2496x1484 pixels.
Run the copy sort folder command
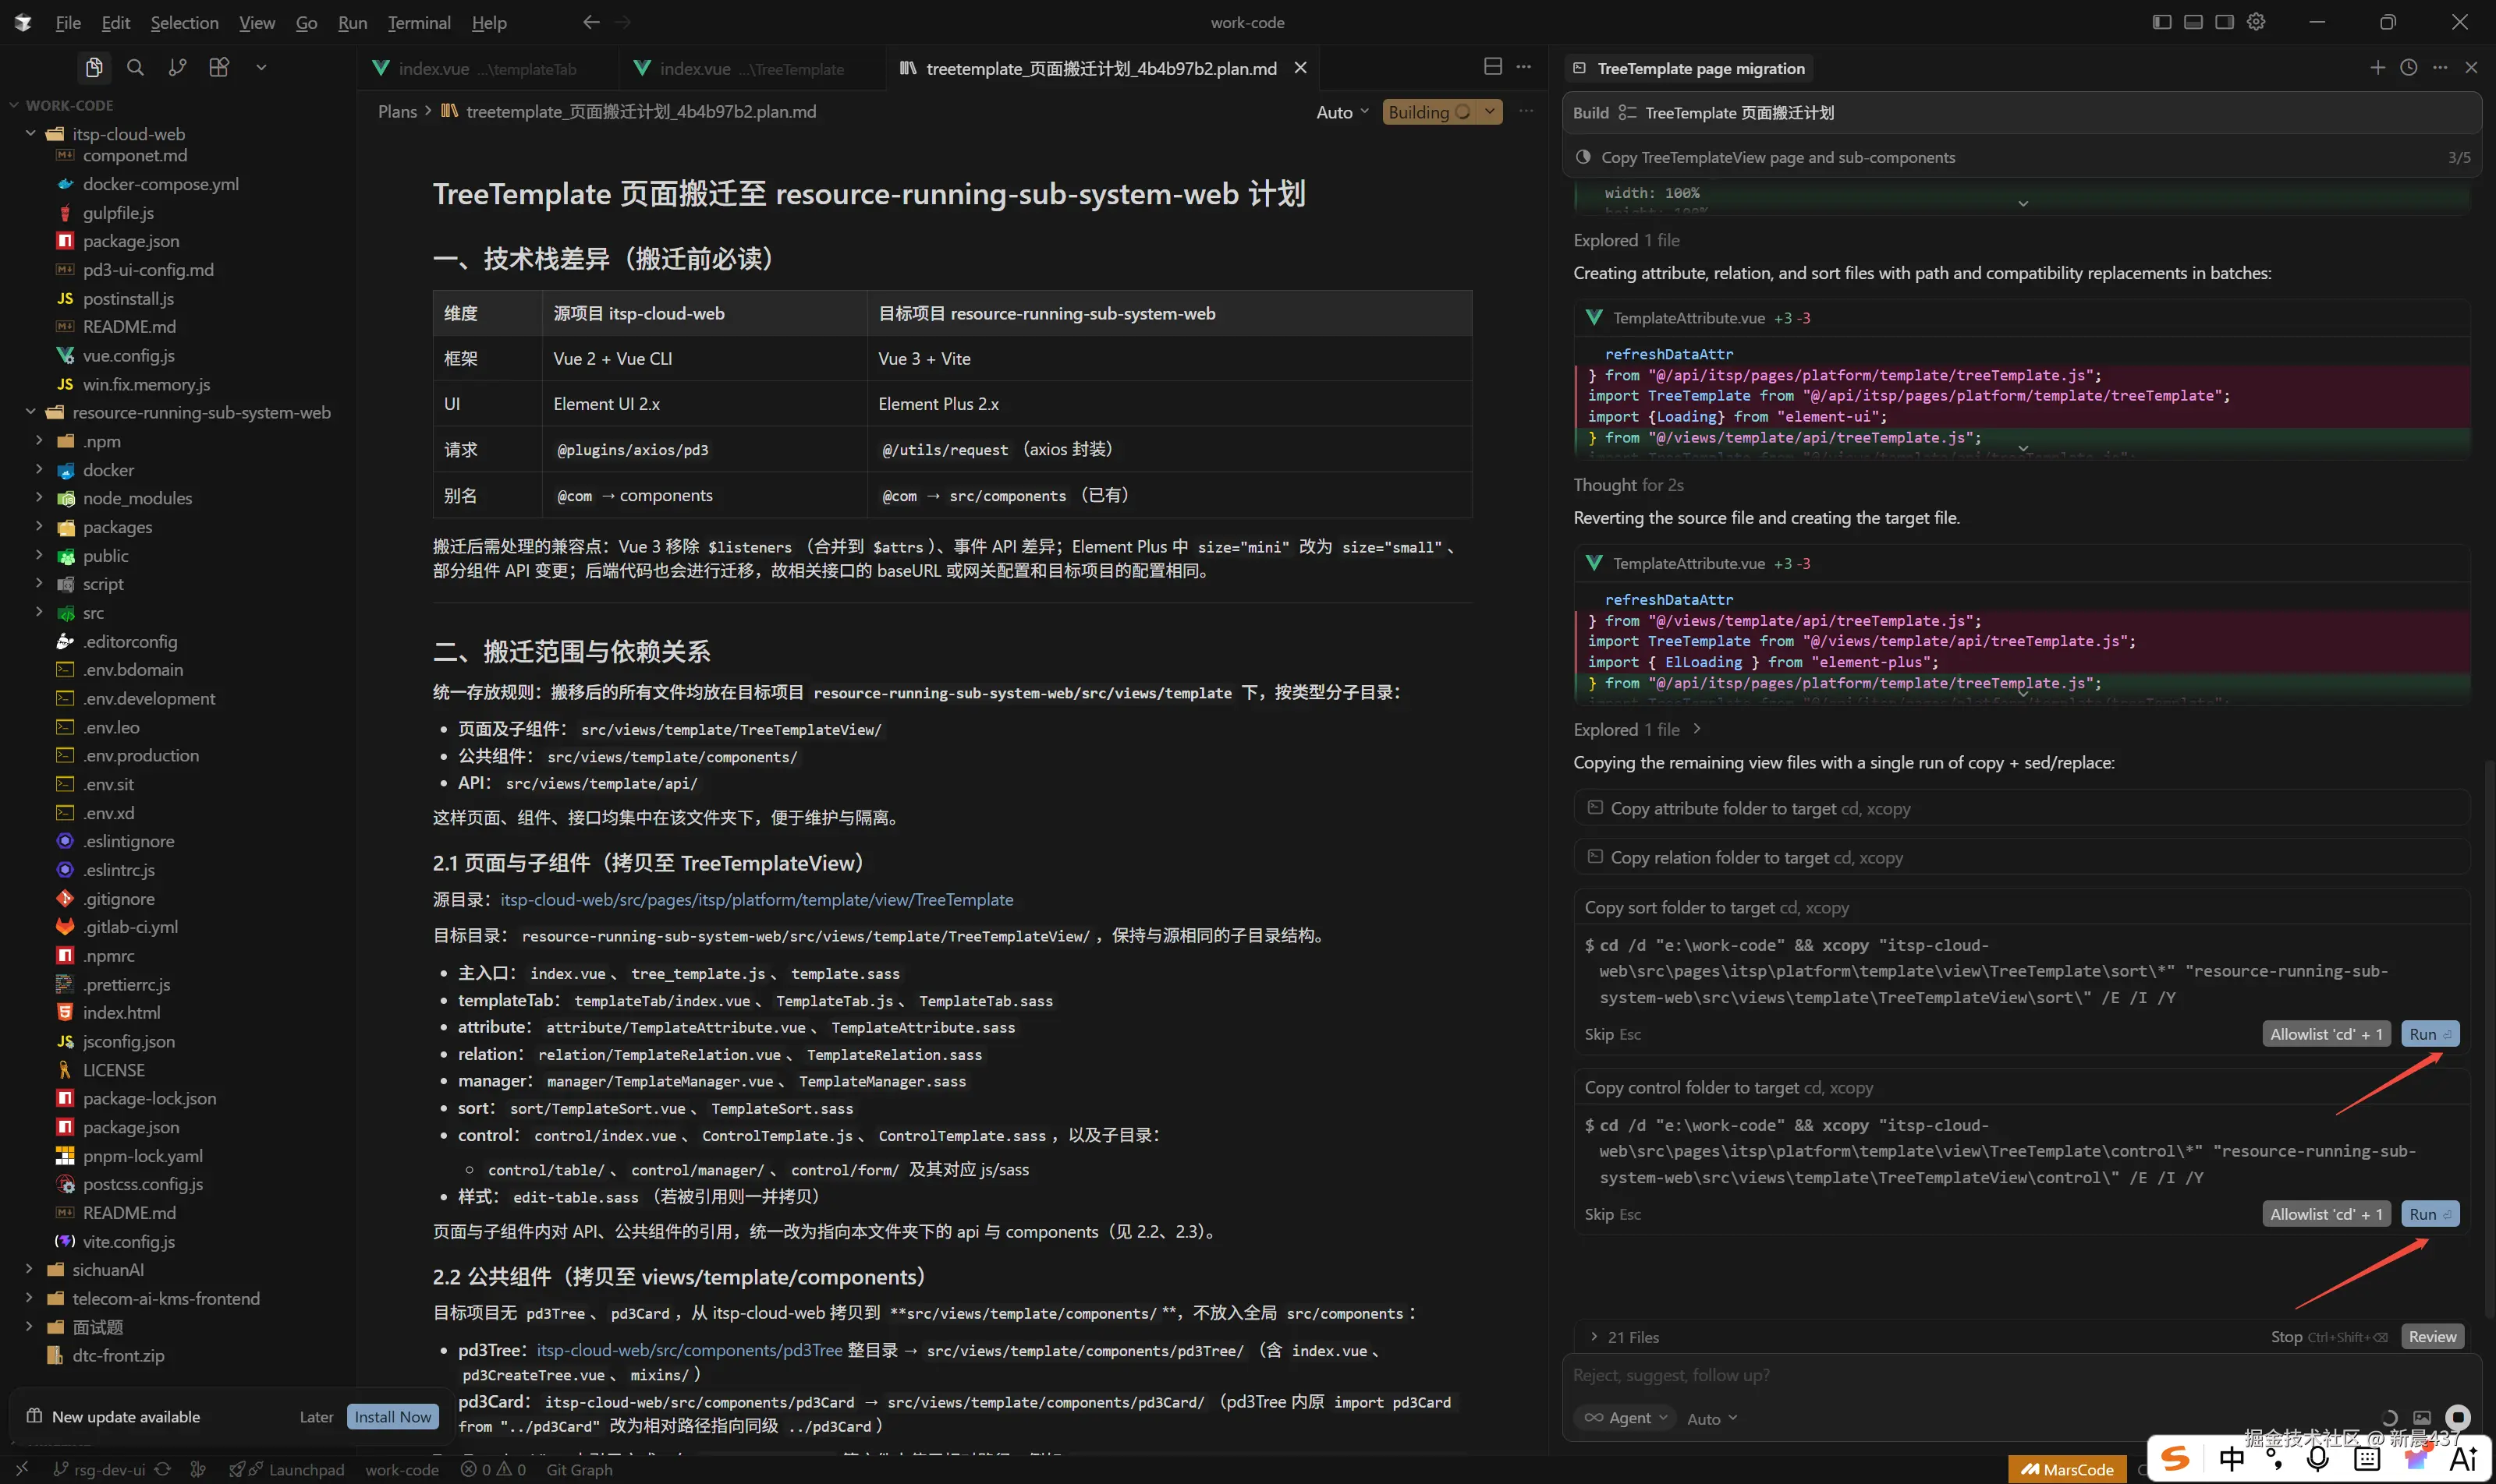[x=2429, y=1034]
